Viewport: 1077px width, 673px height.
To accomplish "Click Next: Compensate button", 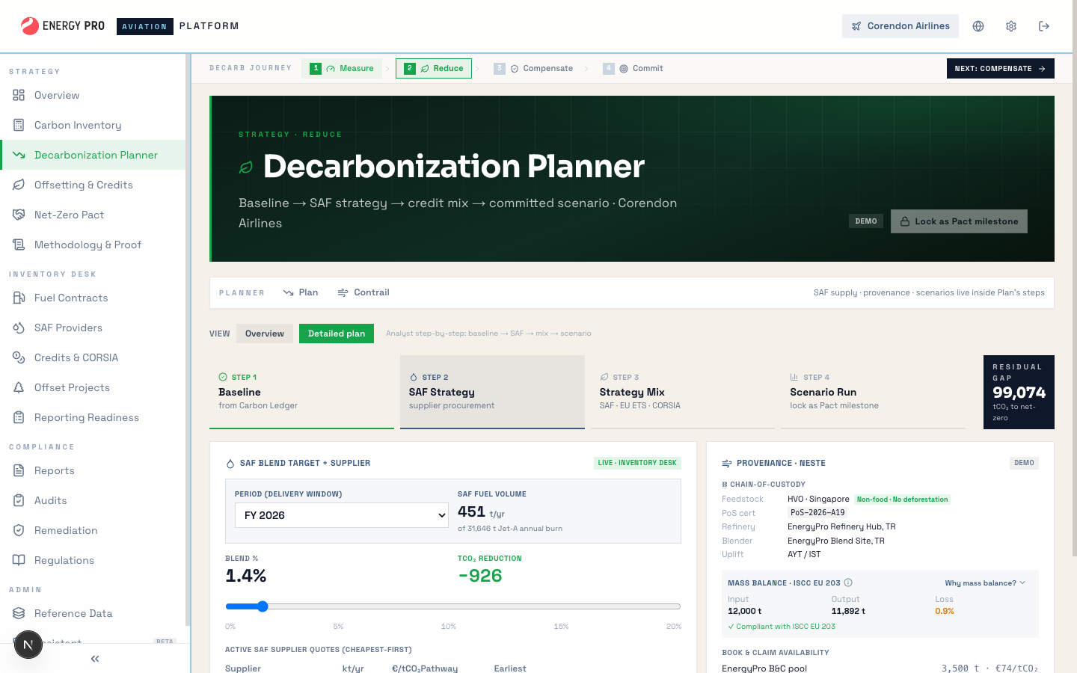I will click(1001, 68).
